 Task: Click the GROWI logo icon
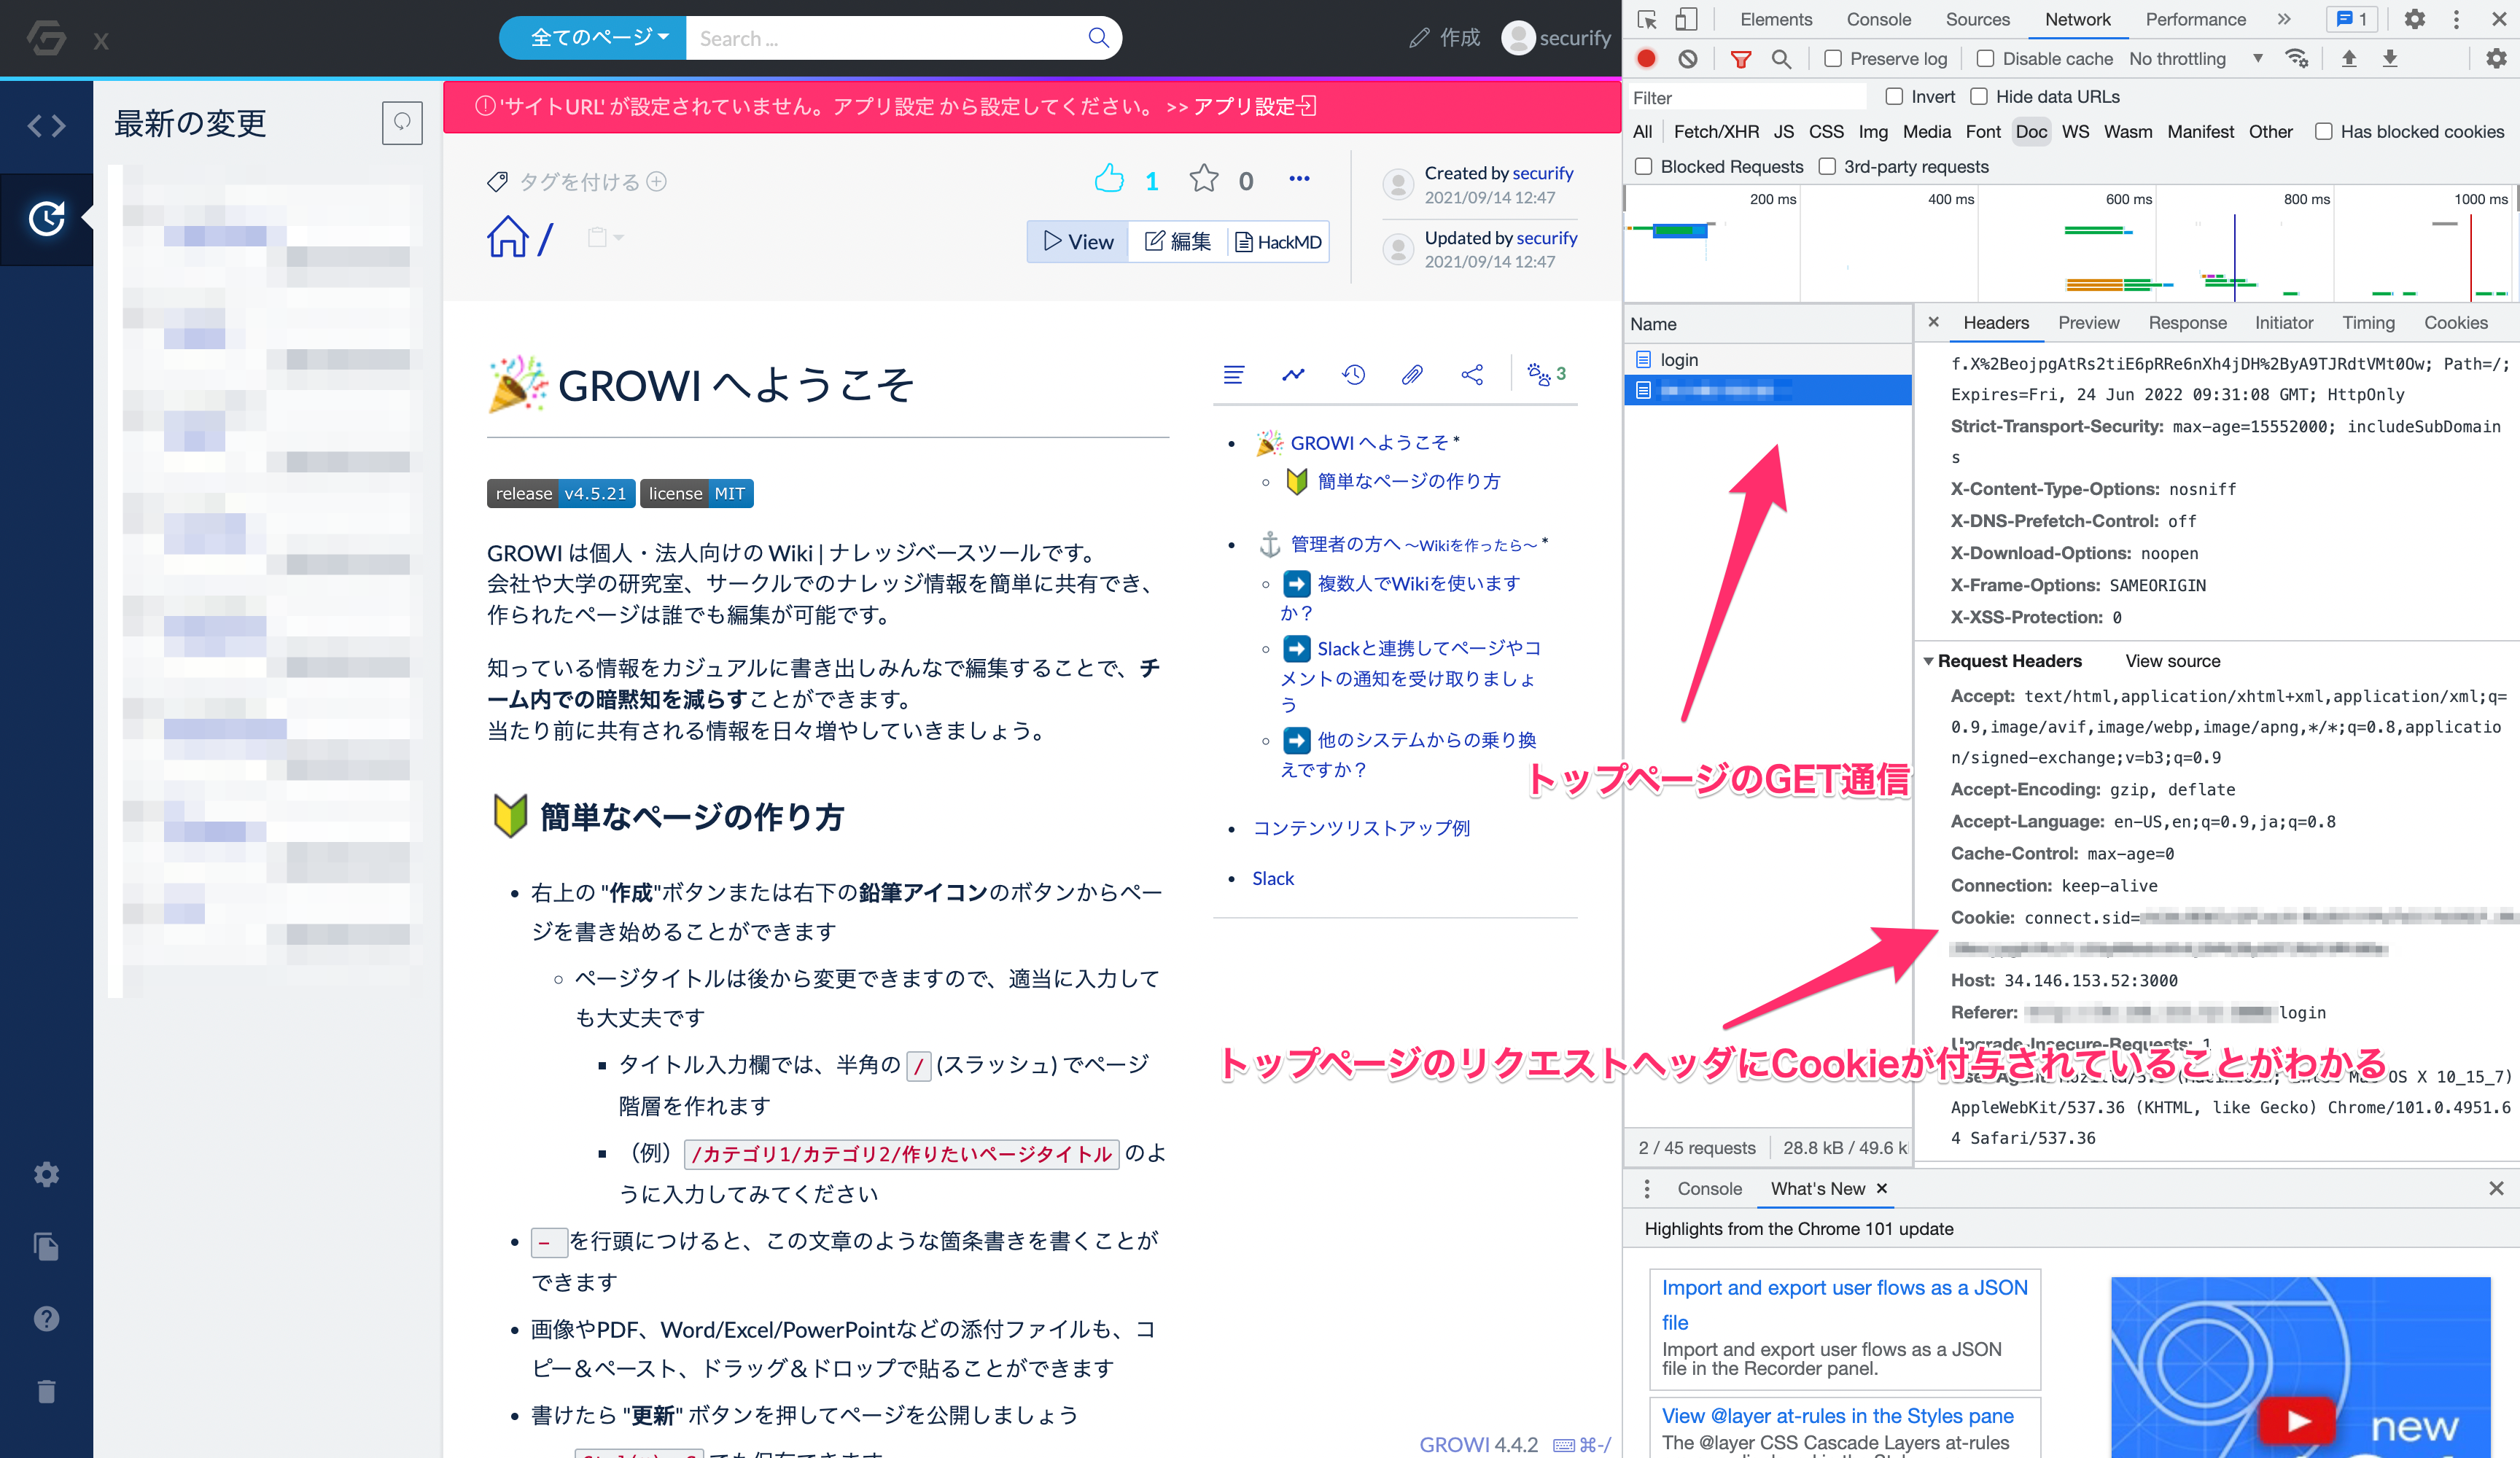pyautogui.click(x=46, y=38)
